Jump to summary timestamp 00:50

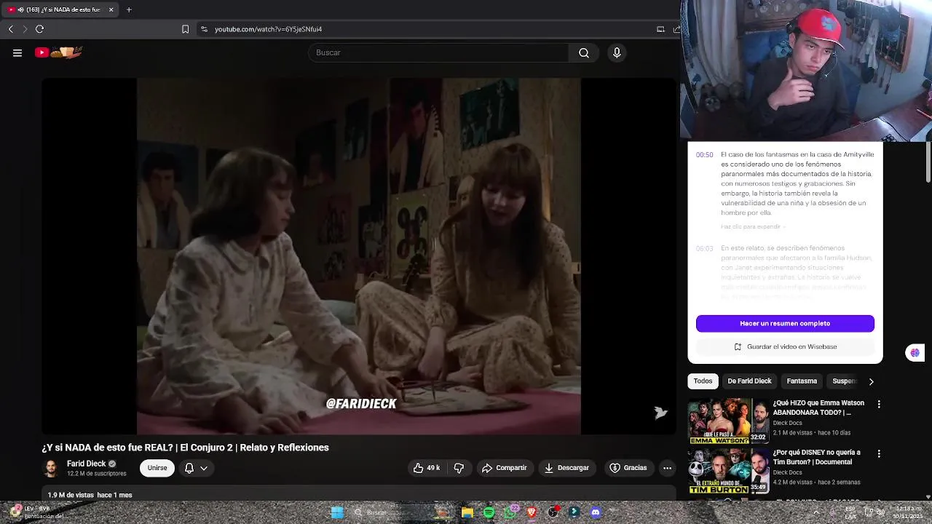tap(704, 155)
